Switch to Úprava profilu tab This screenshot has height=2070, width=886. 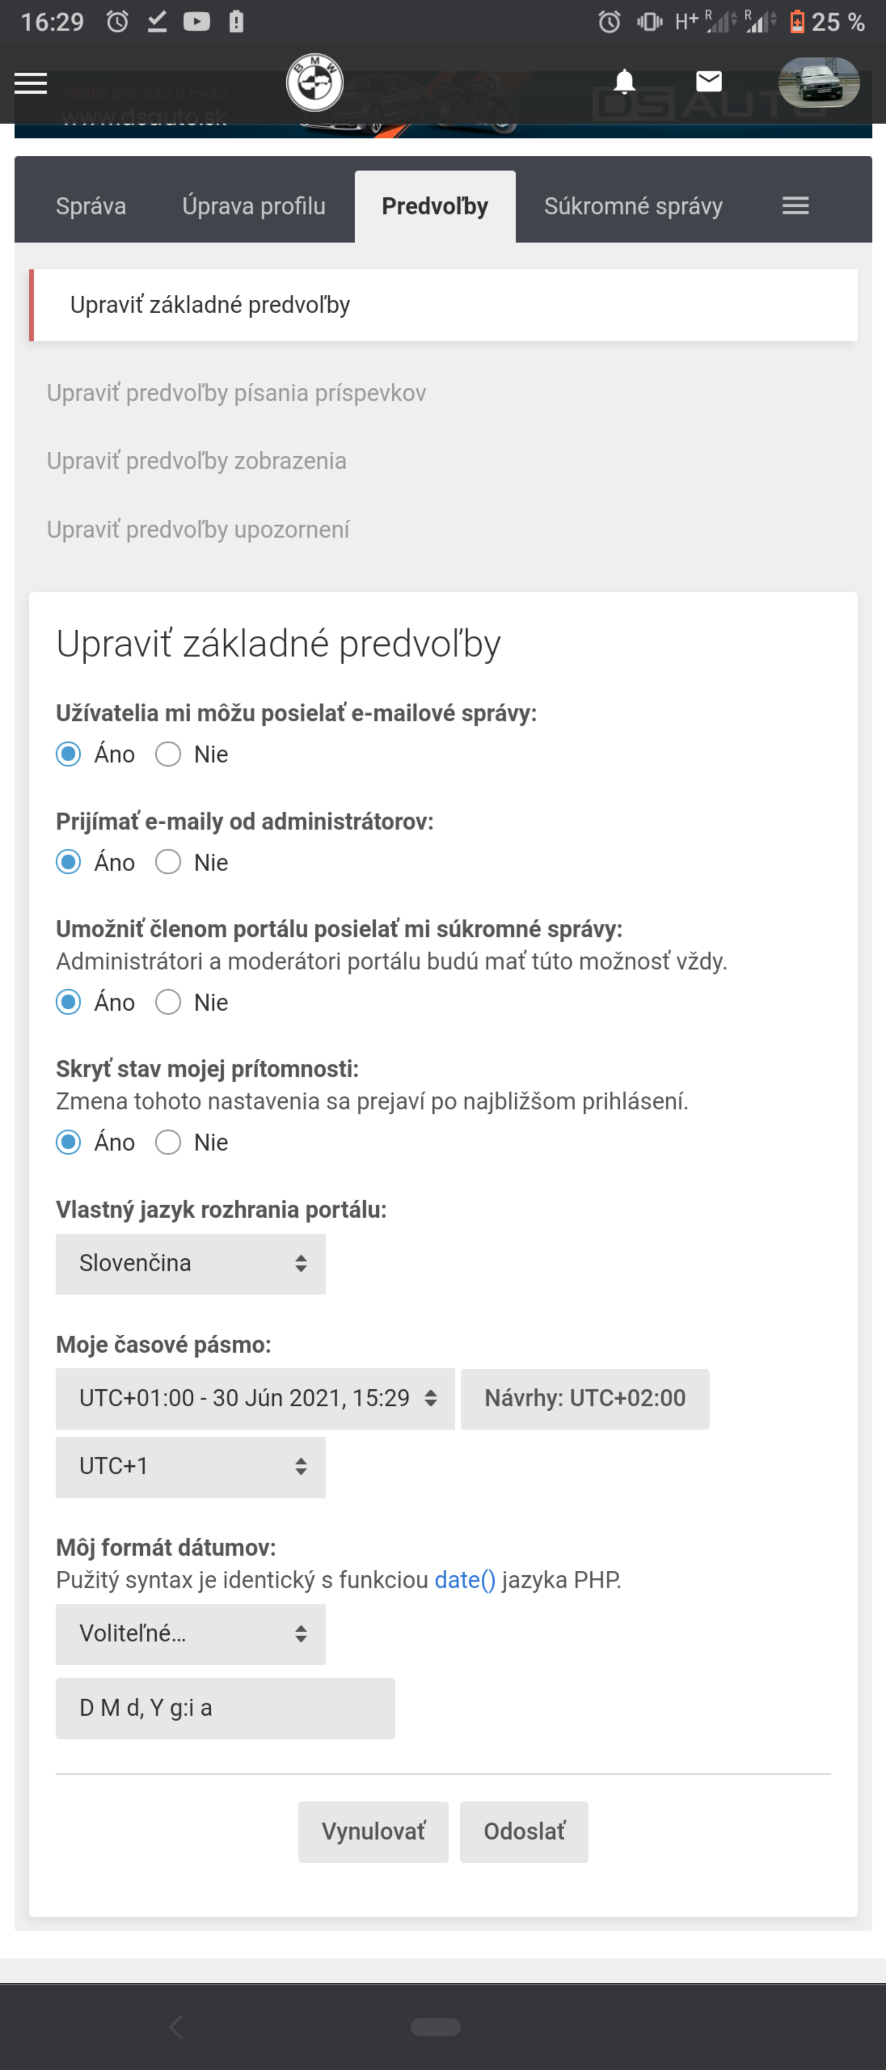coord(254,206)
